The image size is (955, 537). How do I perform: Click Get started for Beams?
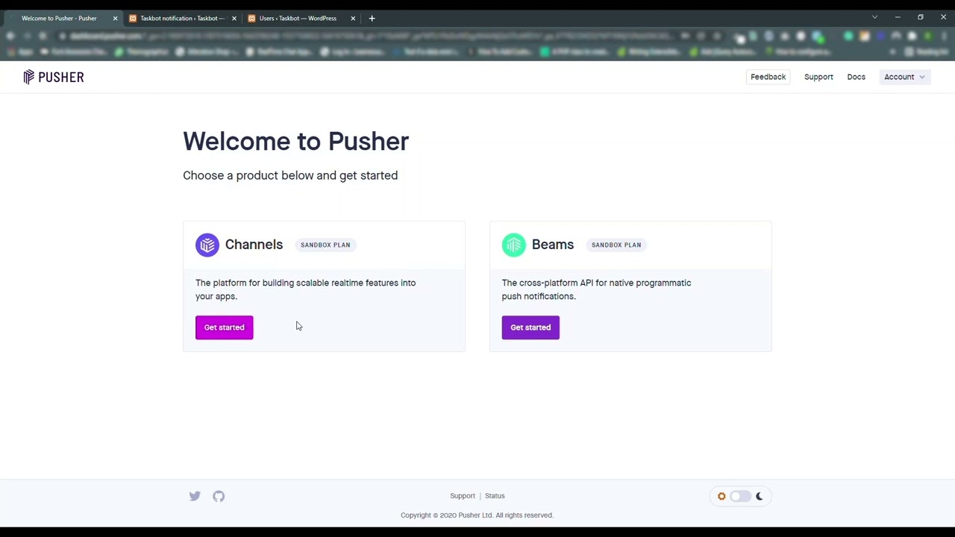530,327
